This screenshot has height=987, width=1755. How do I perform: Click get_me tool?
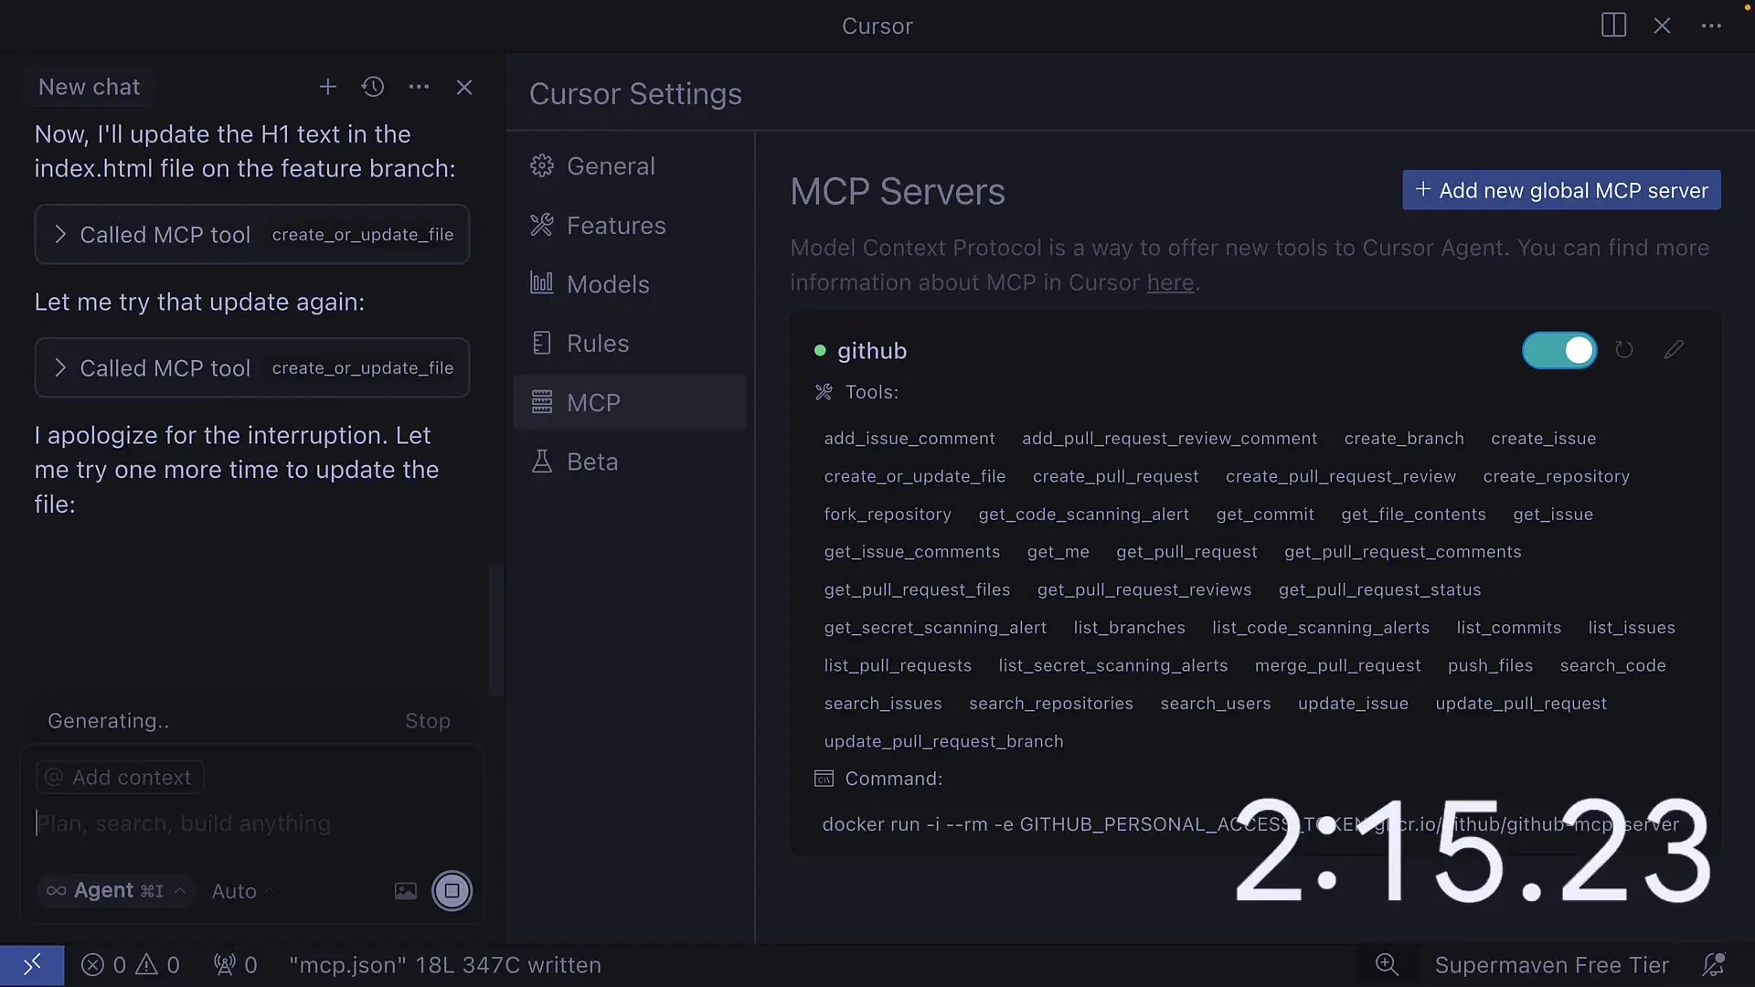[x=1058, y=552]
